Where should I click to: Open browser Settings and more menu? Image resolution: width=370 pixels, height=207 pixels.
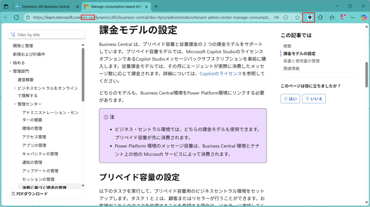pyautogui.click(x=353, y=17)
